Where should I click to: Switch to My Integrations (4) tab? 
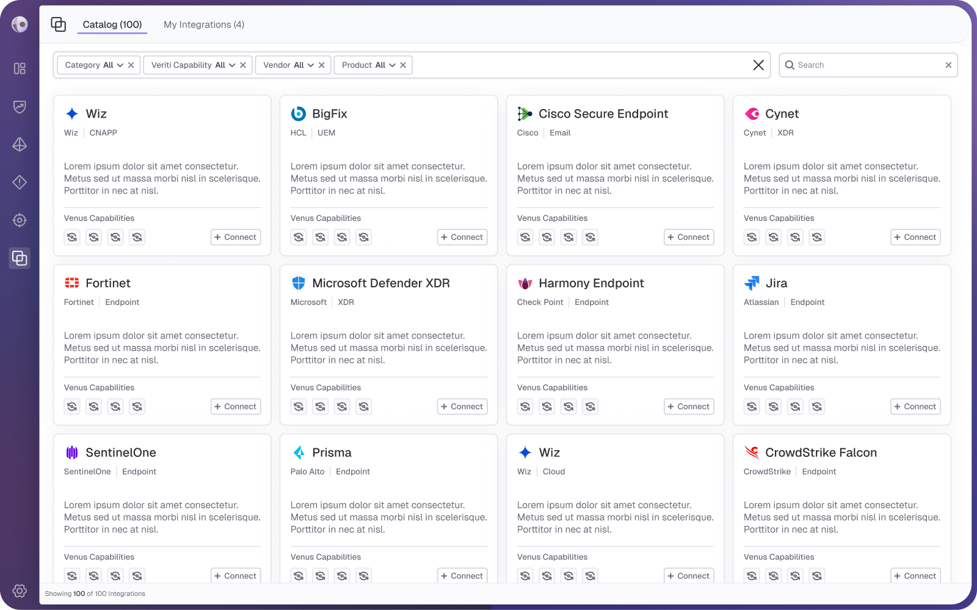204,24
